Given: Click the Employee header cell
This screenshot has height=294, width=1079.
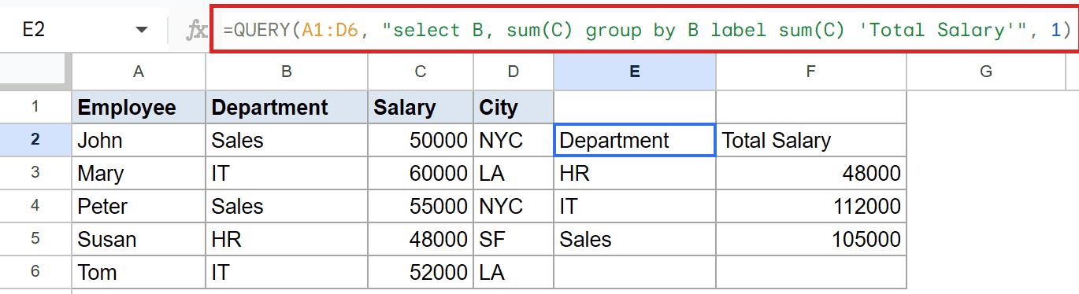Looking at the screenshot, I should coord(139,107).
